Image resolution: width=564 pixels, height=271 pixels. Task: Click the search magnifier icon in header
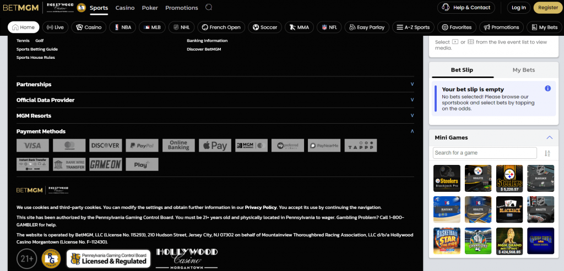coord(209,8)
